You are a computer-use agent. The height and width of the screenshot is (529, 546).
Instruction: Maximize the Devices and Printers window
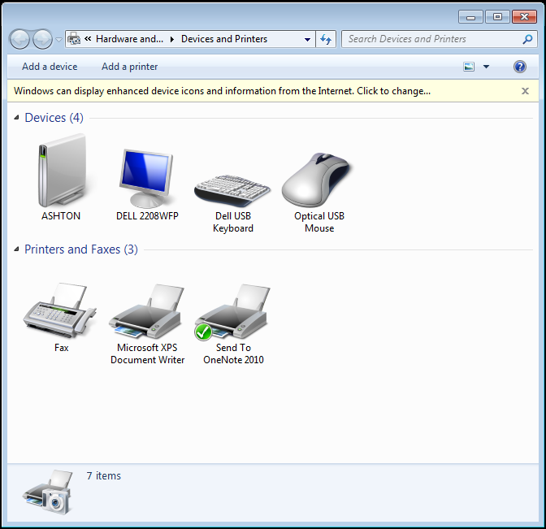coord(497,17)
